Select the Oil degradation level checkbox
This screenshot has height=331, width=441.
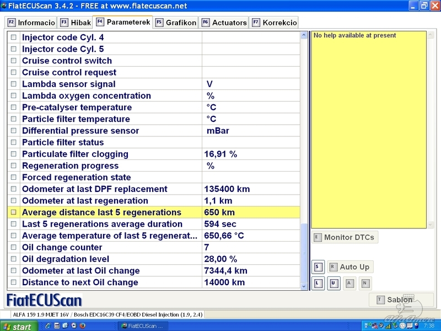click(x=13, y=259)
